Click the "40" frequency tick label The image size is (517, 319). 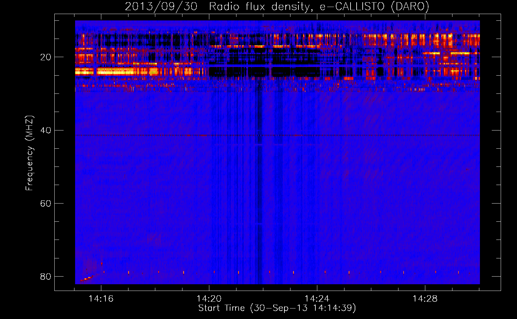(x=45, y=130)
